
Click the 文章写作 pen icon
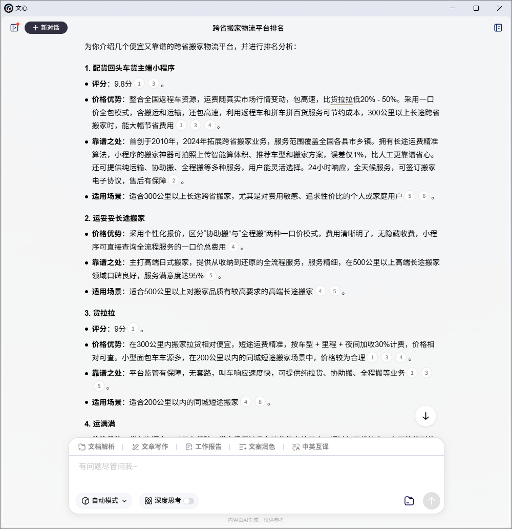click(136, 447)
